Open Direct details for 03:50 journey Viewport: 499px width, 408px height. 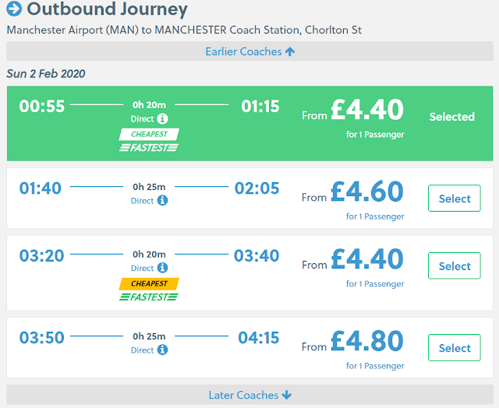pyautogui.click(x=142, y=350)
